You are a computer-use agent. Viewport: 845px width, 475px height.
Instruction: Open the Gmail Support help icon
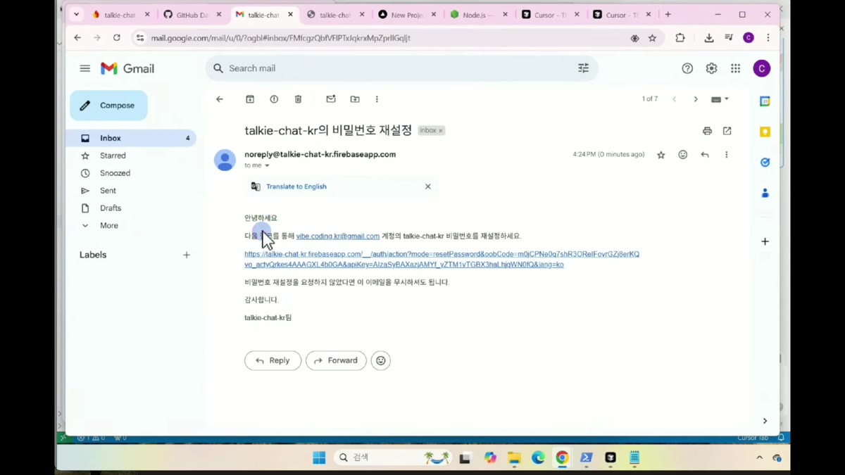coord(687,68)
